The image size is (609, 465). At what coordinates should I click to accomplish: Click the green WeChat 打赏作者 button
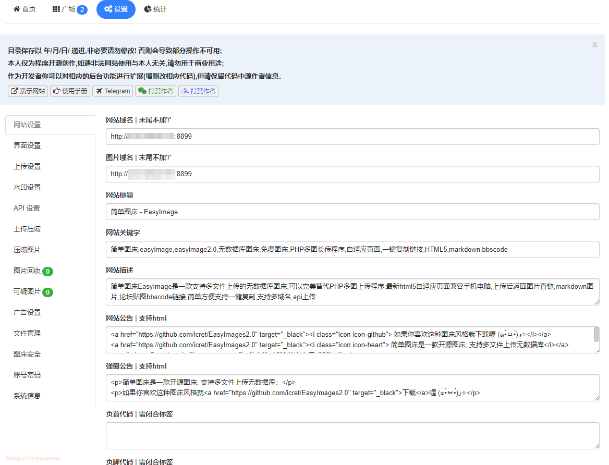(x=155, y=91)
